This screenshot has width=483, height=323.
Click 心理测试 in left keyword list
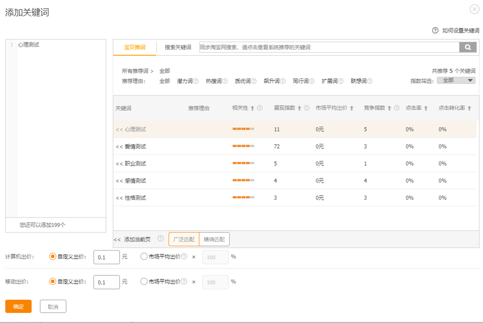click(29, 45)
